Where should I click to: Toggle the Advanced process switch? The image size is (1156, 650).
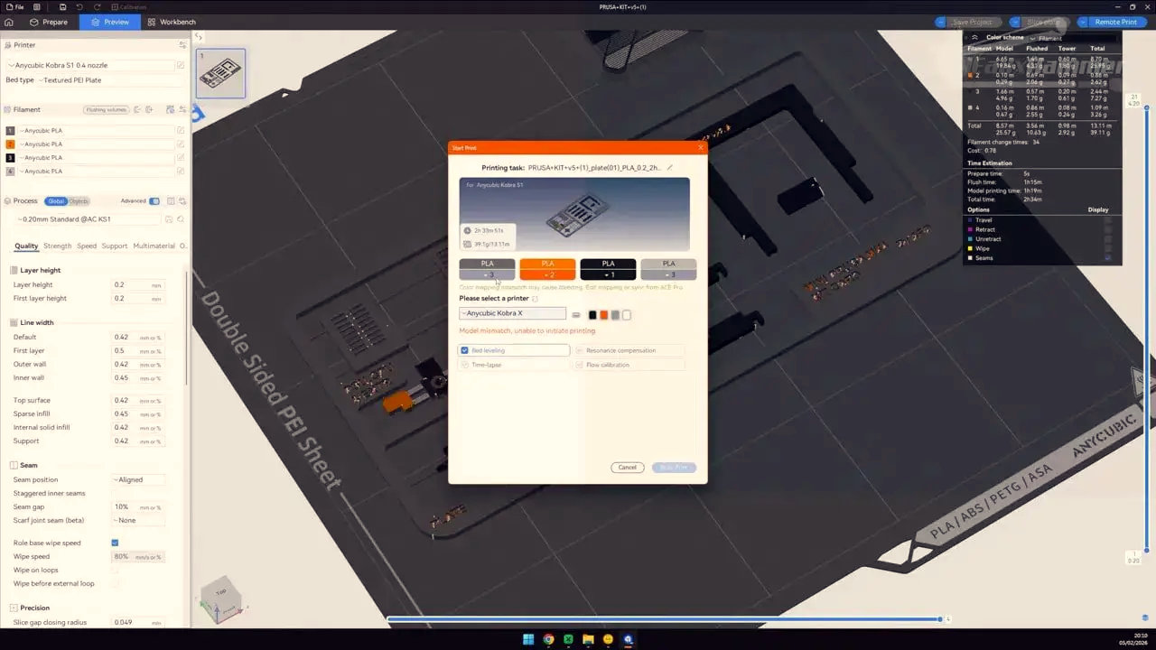(x=154, y=201)
